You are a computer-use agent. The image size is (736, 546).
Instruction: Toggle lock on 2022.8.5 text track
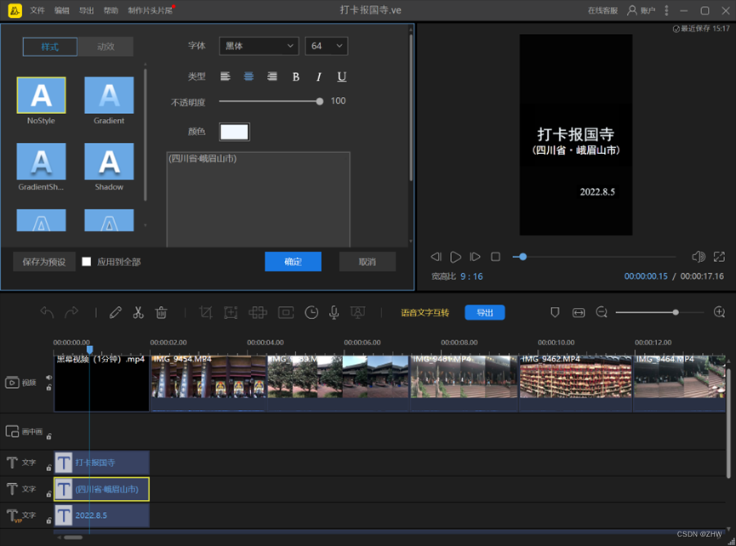(x=48, y=520)
